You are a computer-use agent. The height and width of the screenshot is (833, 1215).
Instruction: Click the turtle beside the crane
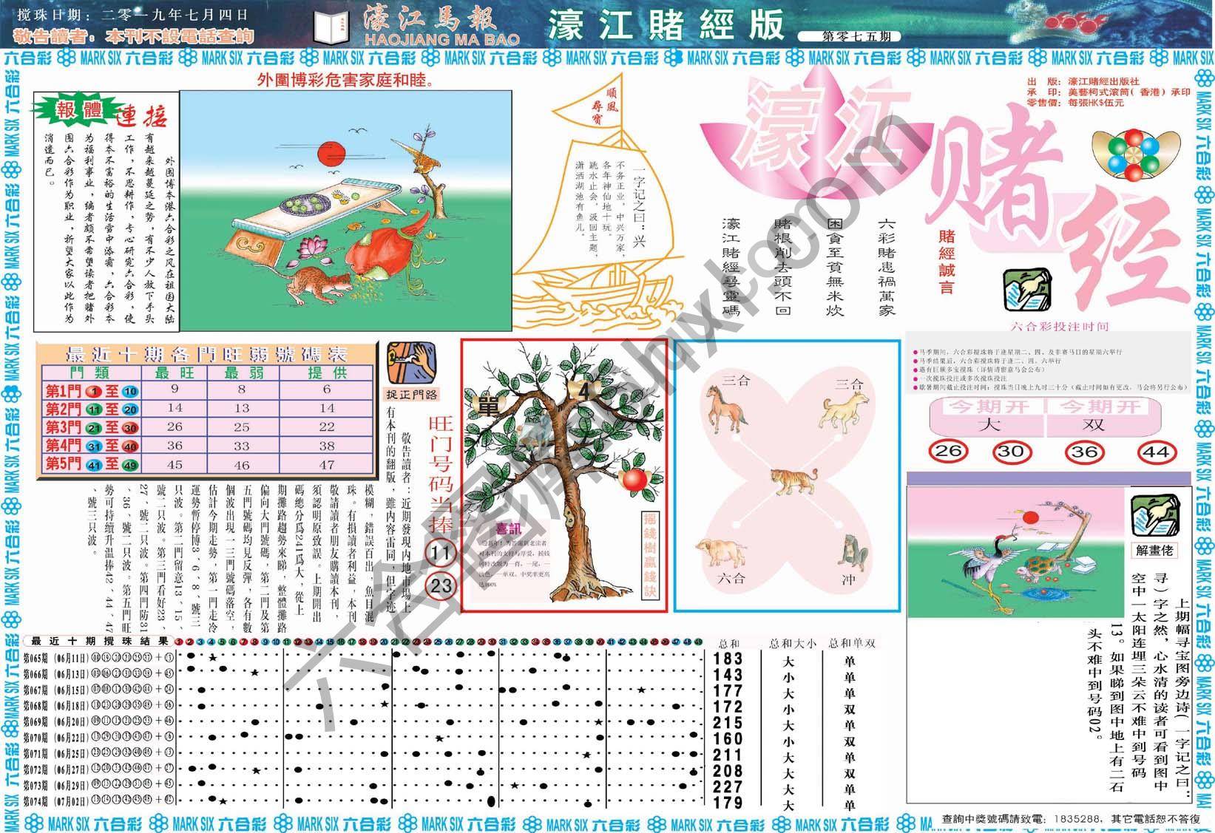click(x=1043, y=566)
